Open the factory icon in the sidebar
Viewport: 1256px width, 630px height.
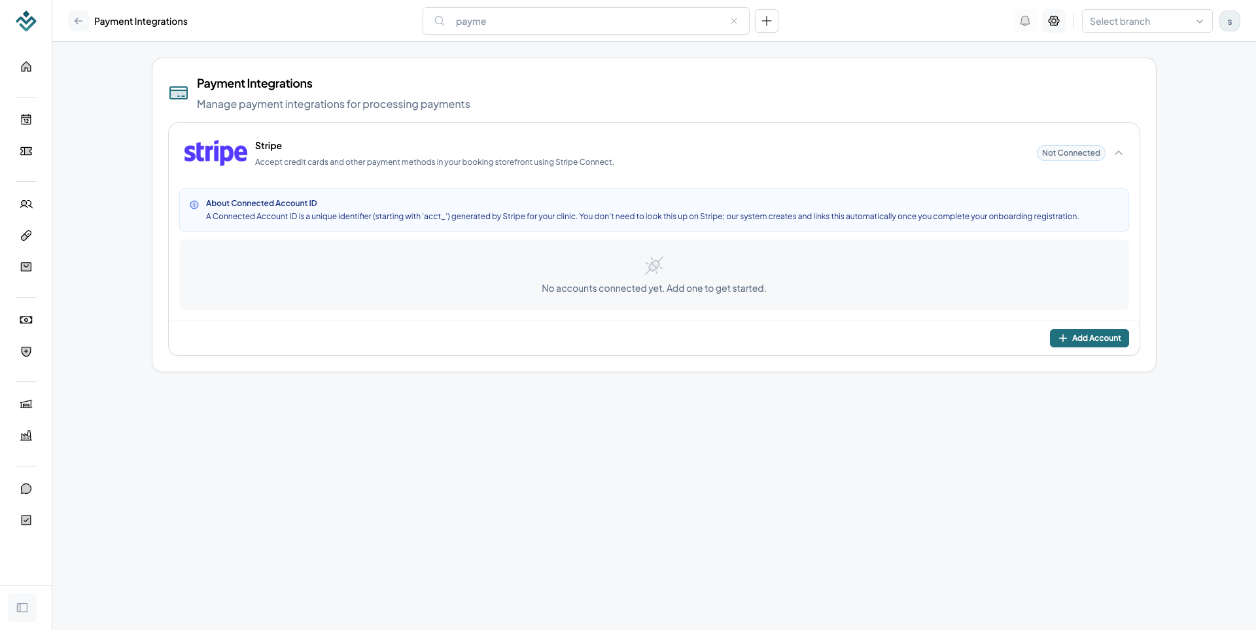click(26, 436)
